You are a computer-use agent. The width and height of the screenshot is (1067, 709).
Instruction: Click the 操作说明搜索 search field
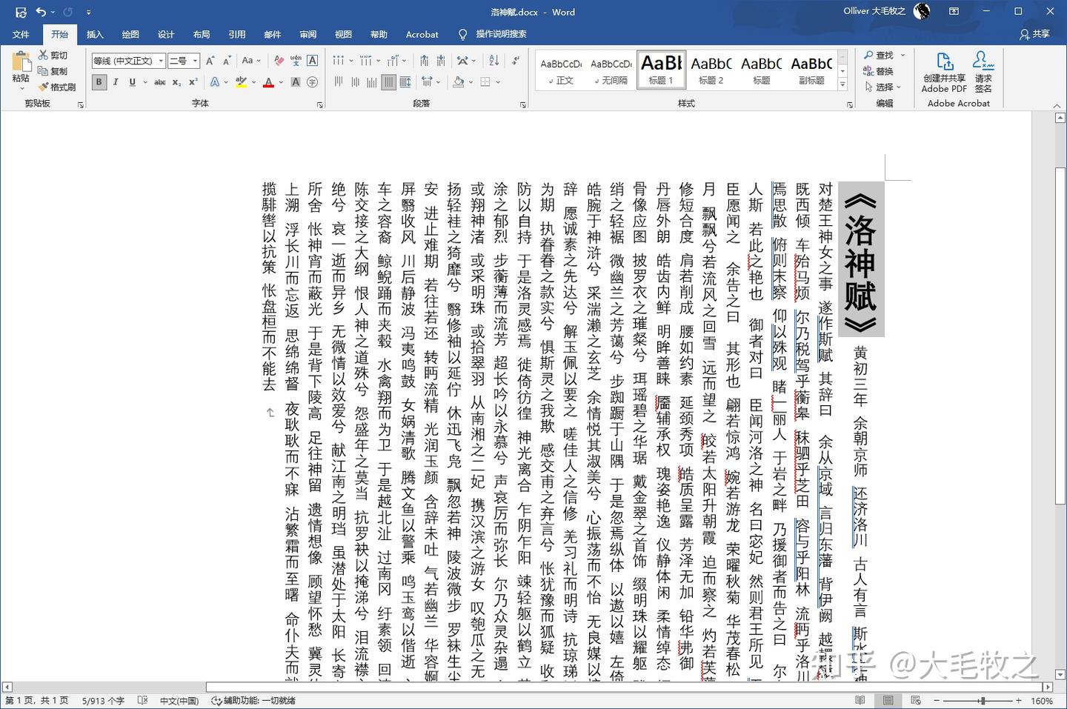502,35
